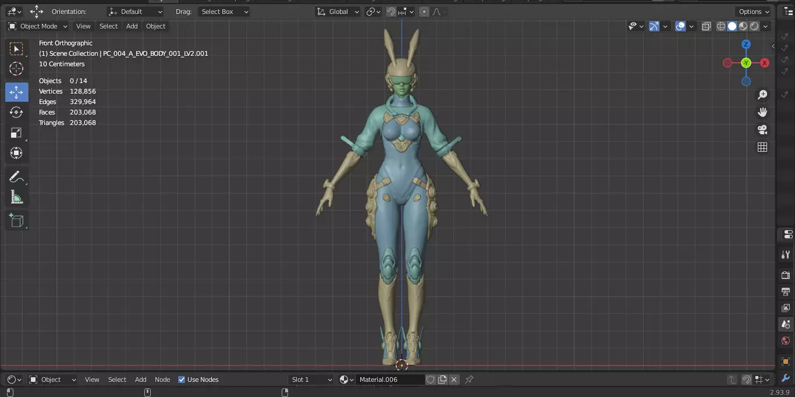Switch to wireframe viewport shading

[721, 26]
